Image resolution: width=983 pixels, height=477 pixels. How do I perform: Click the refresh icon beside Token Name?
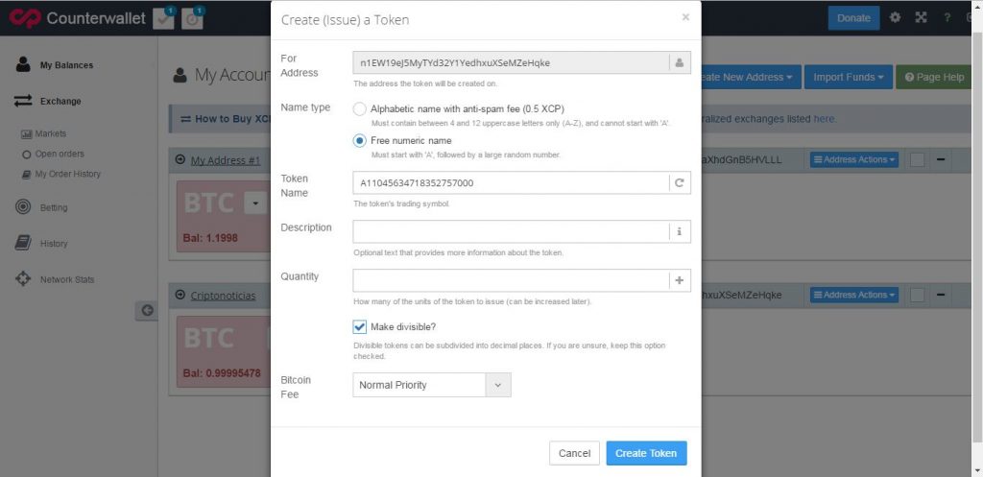(680, 183)
